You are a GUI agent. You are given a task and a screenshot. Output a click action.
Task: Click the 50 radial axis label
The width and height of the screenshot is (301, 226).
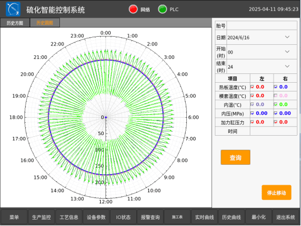click(x=101, y=133)
